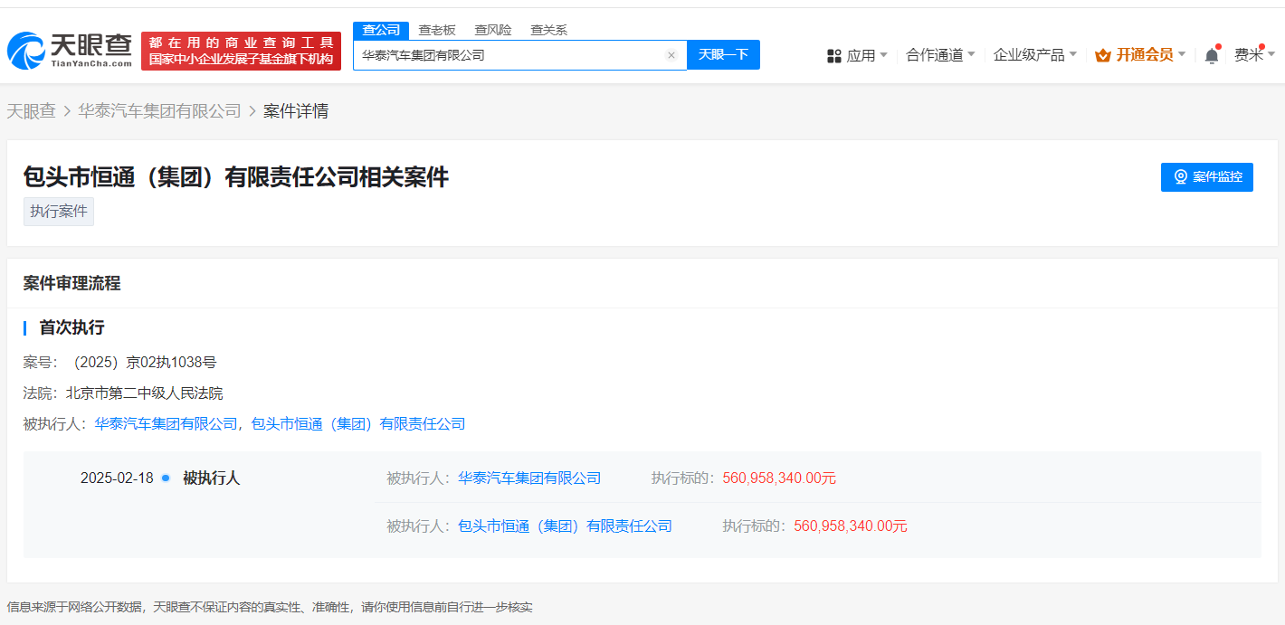Open 华泰汽车集团有限公司 breadcrumb link
Viewport: 1285px width, 625px height.
pyautogui.click(x=159, y=111)
